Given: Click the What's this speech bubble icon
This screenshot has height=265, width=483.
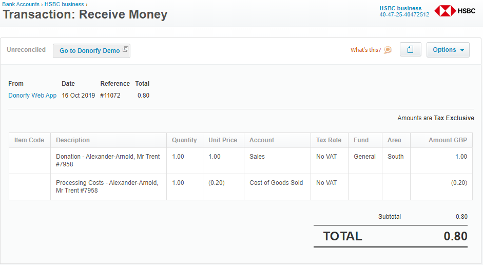Looking at the screenshot, I should coord(388,50).
